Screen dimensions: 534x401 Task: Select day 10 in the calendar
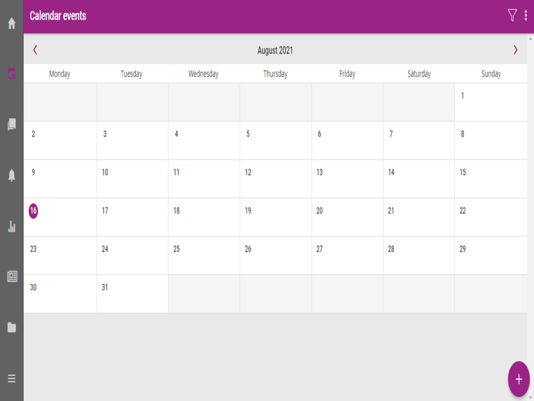click(132, 179)
